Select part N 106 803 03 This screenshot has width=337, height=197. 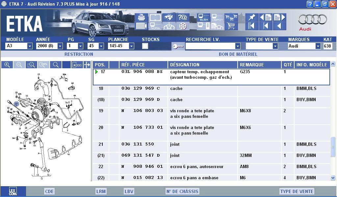tap(142, 111)
